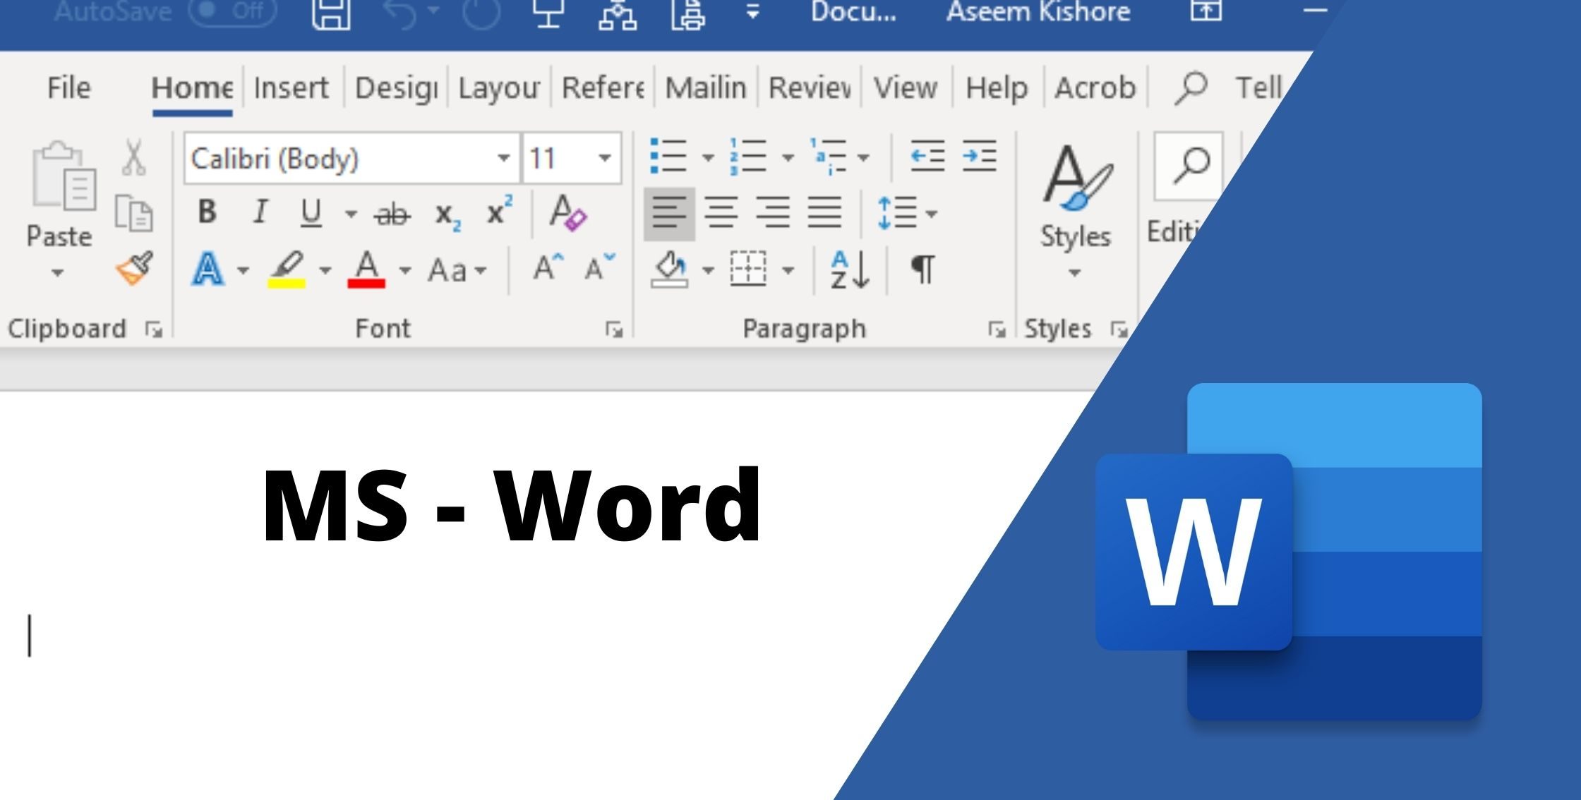Viewport: 1581px width, 800px height.
Task: Click the Editing search button
Action: (1189, 166)
